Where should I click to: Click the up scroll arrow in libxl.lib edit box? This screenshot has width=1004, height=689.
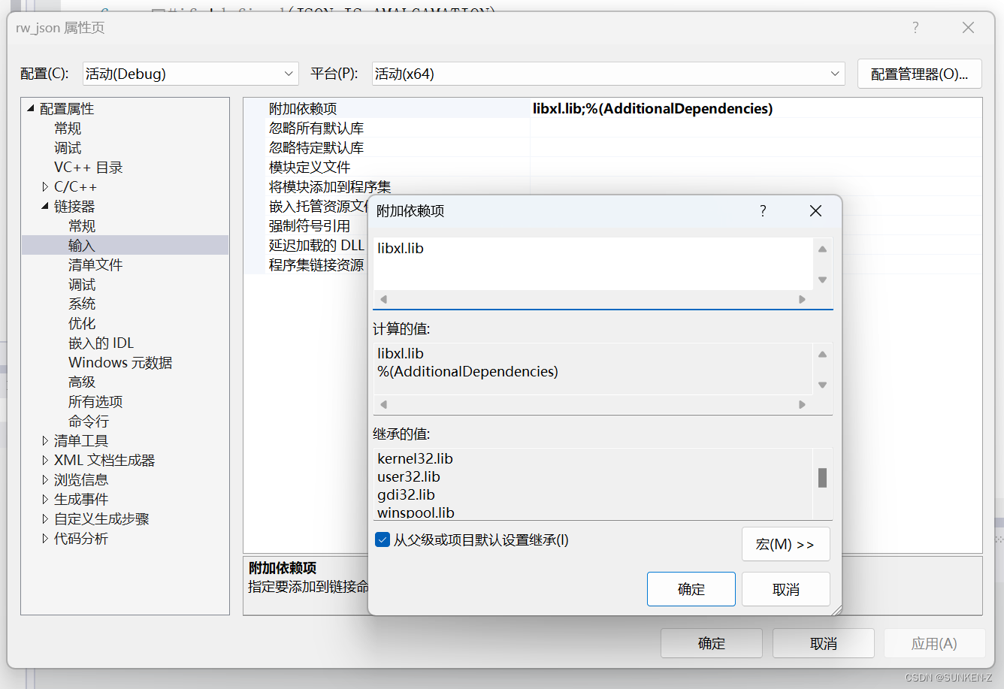tap(822, 249)
